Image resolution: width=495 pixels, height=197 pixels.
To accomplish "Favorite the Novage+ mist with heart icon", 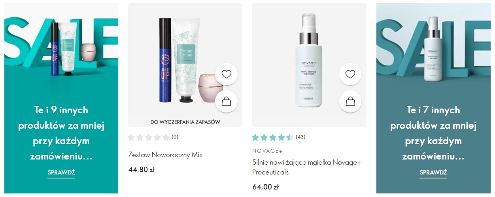I will pos(350,74).
